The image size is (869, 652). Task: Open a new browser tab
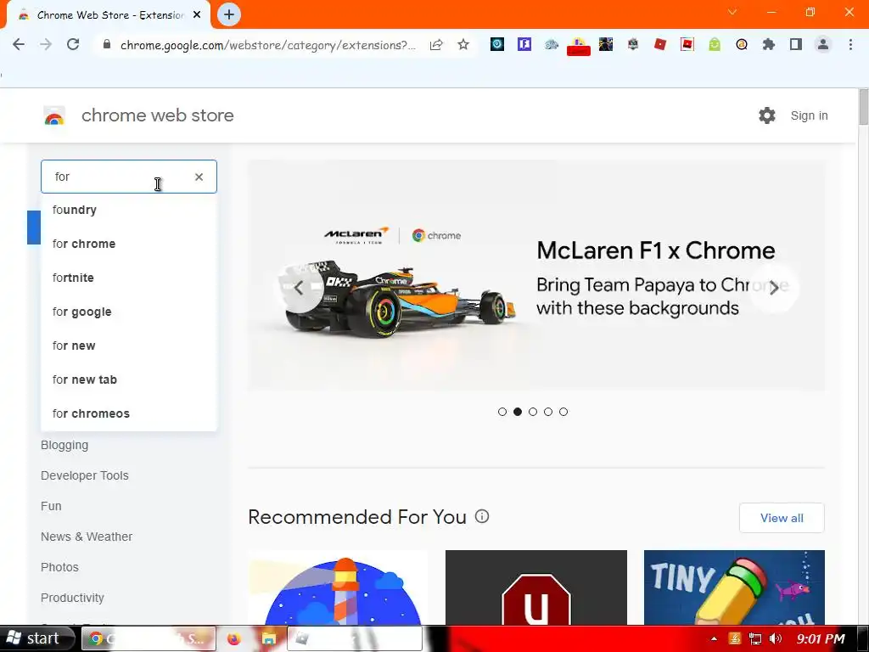pyautogui.click(x=229, y=15)
